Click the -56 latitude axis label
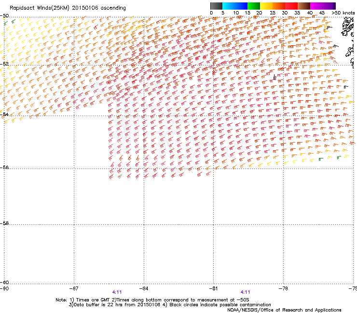The image size is (357, 313). (x=4, y=168)
